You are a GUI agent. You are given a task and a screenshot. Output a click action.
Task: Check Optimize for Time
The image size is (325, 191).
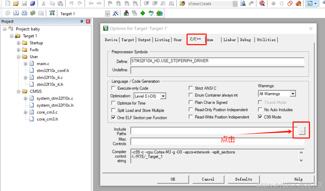pyautogui.click(x=114, y=103)
